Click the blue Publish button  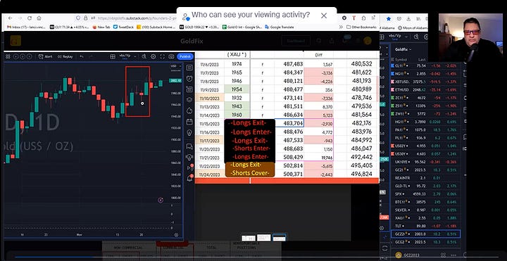coord(185,56)
